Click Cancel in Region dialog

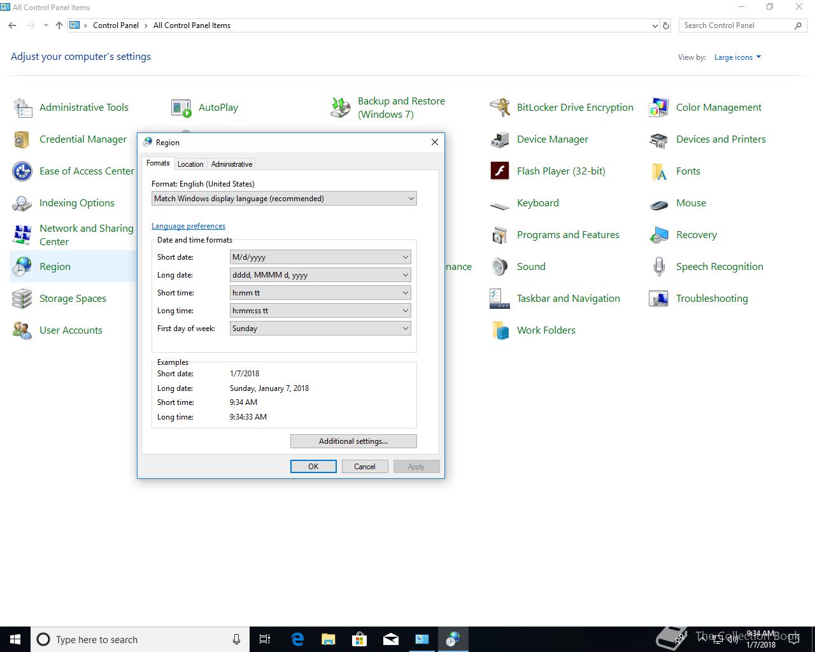click(365, 467)
